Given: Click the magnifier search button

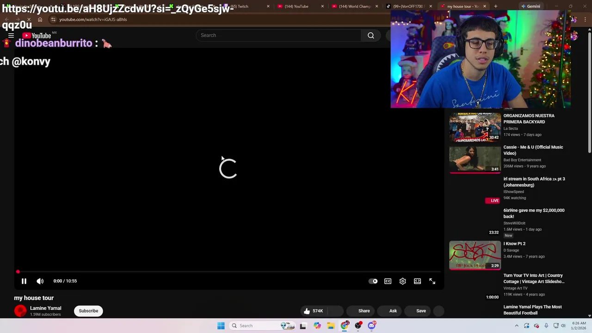Looking at the screenshot, I should coord(371,35).
